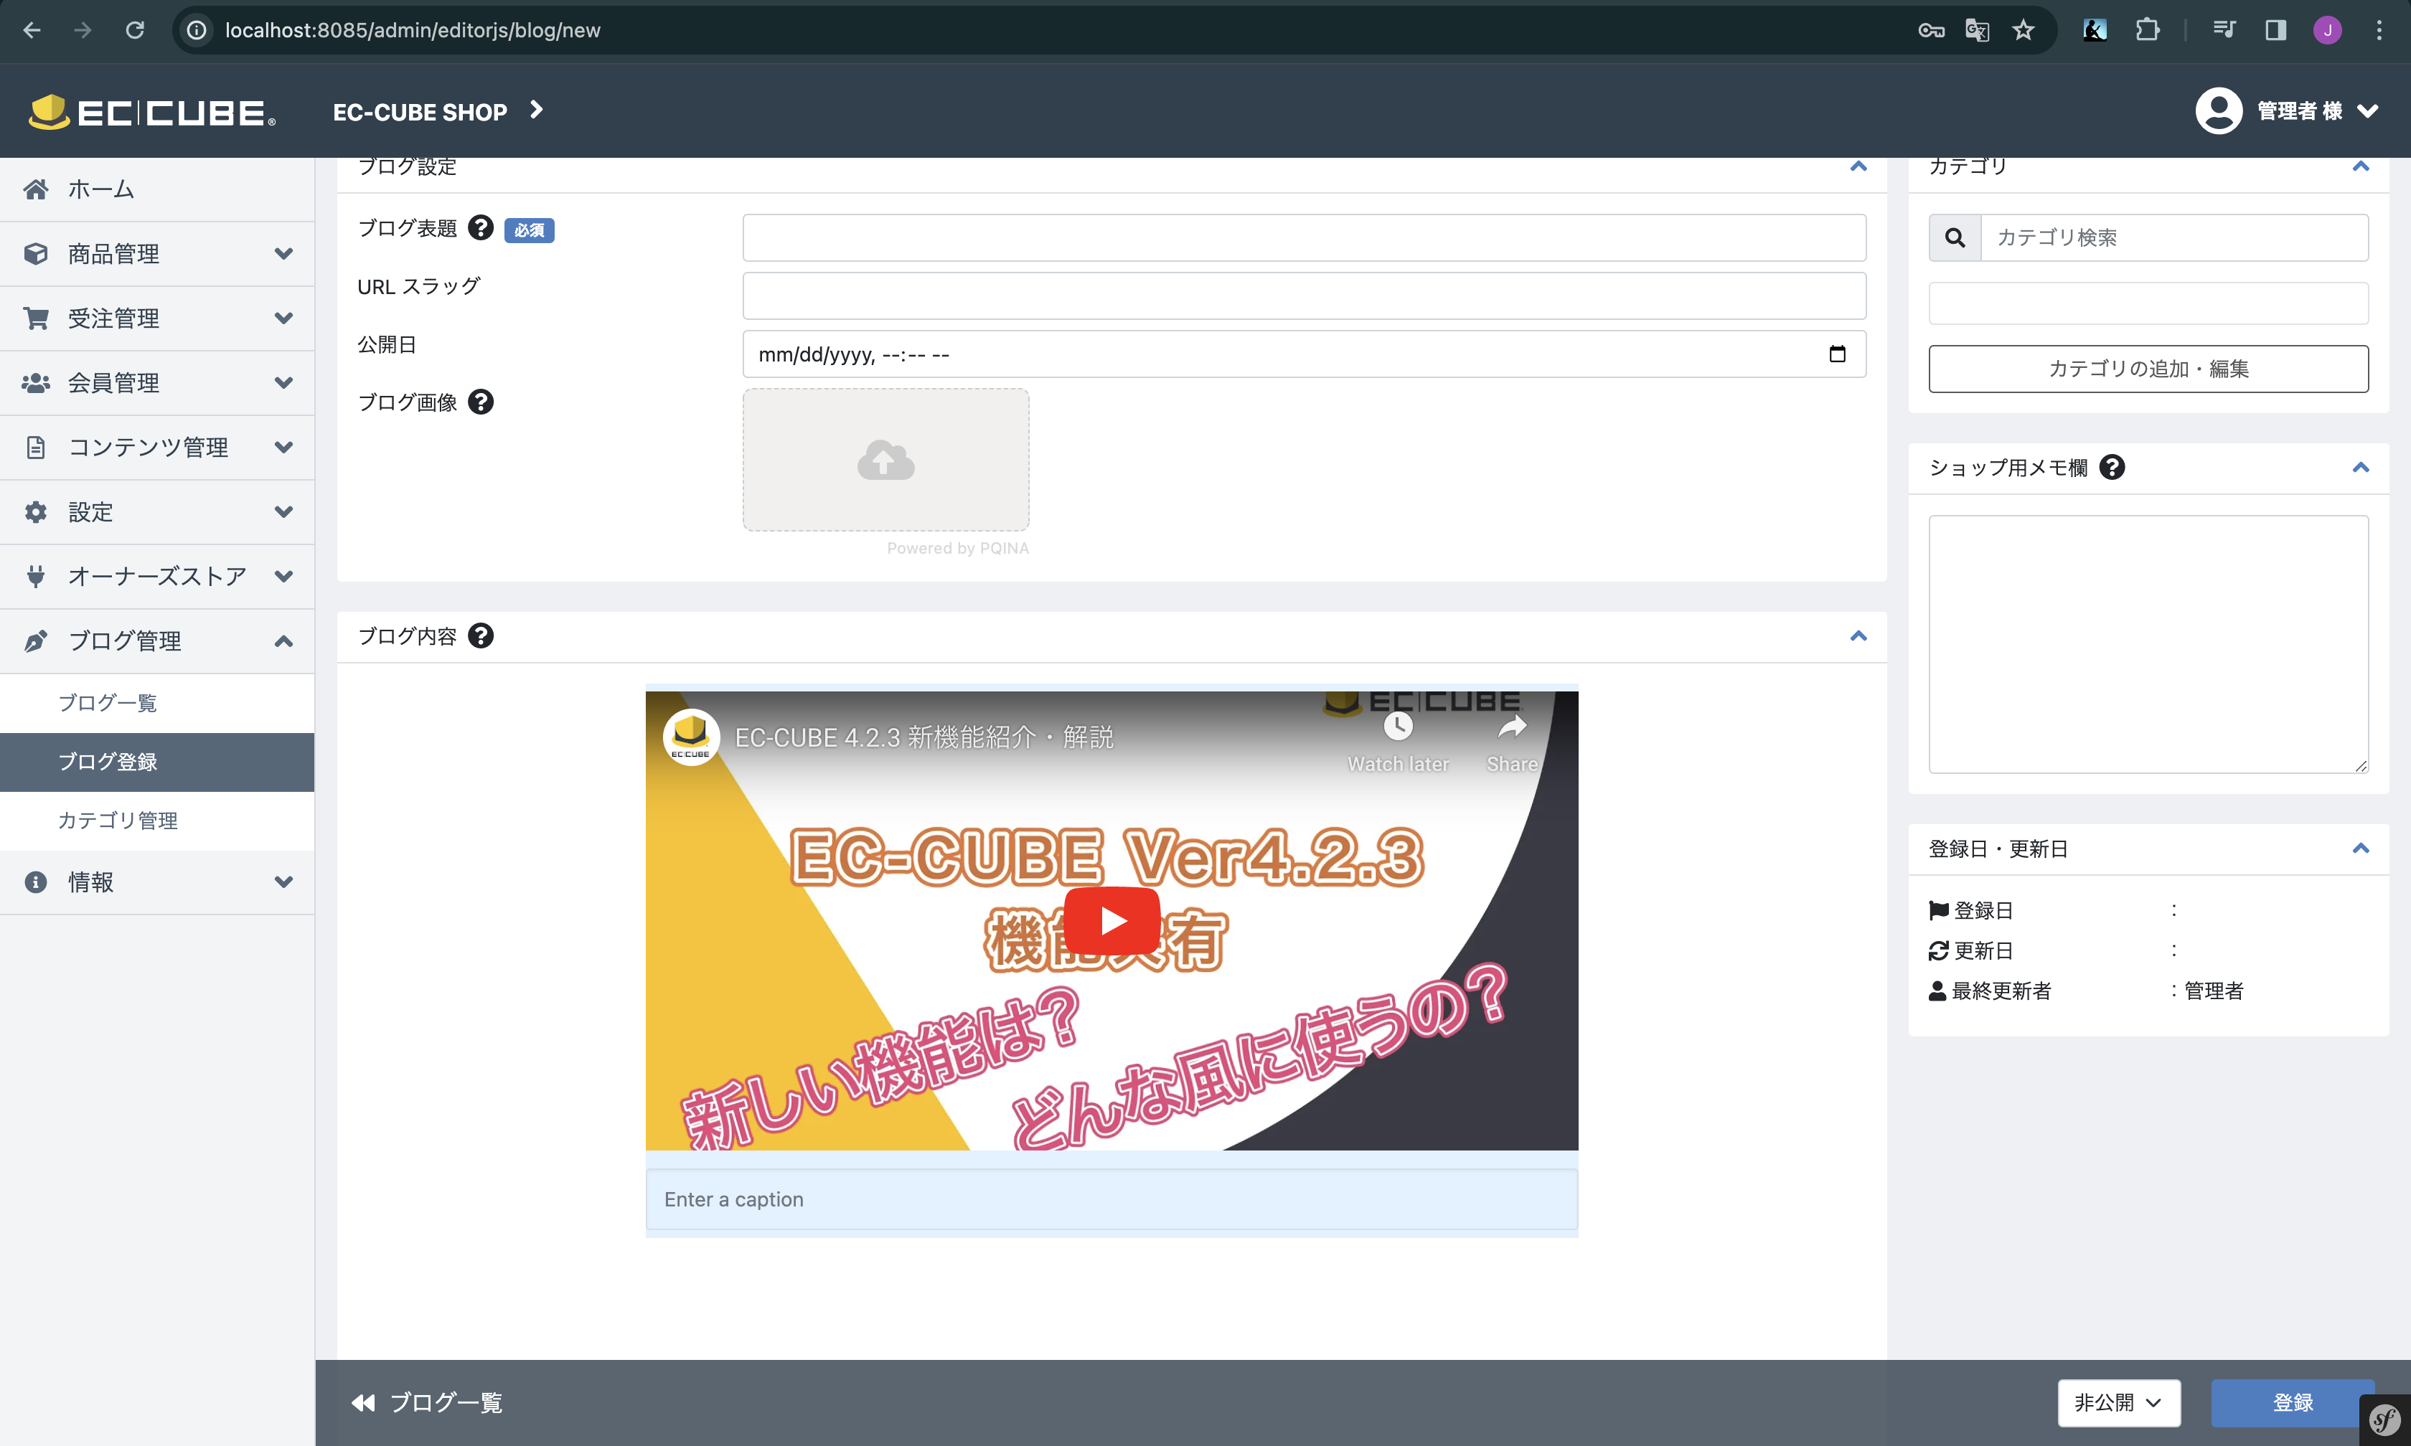
Task: Click the Google Translate icon
Action: click(x=1978, y=30)
